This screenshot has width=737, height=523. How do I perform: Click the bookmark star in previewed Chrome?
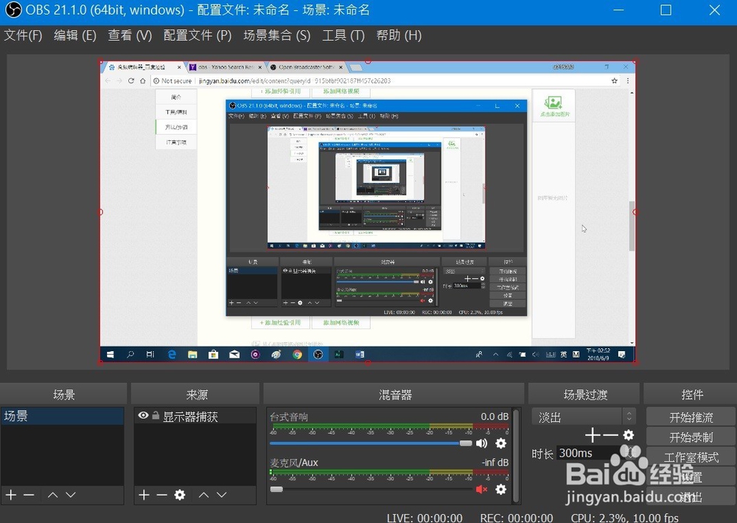point(615,81)
